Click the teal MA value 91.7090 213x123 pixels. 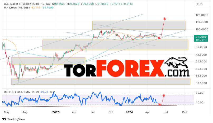(x=48, y=8)
